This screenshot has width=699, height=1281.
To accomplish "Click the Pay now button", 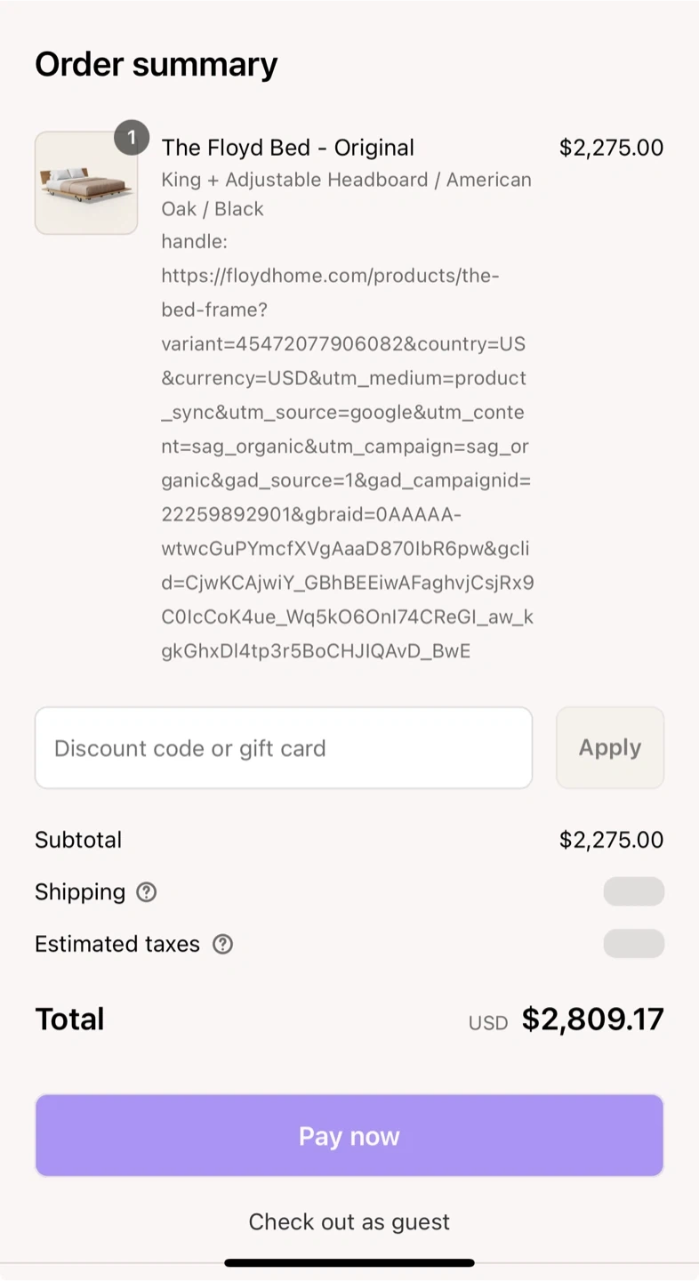I will click(x=349, y=1136).
